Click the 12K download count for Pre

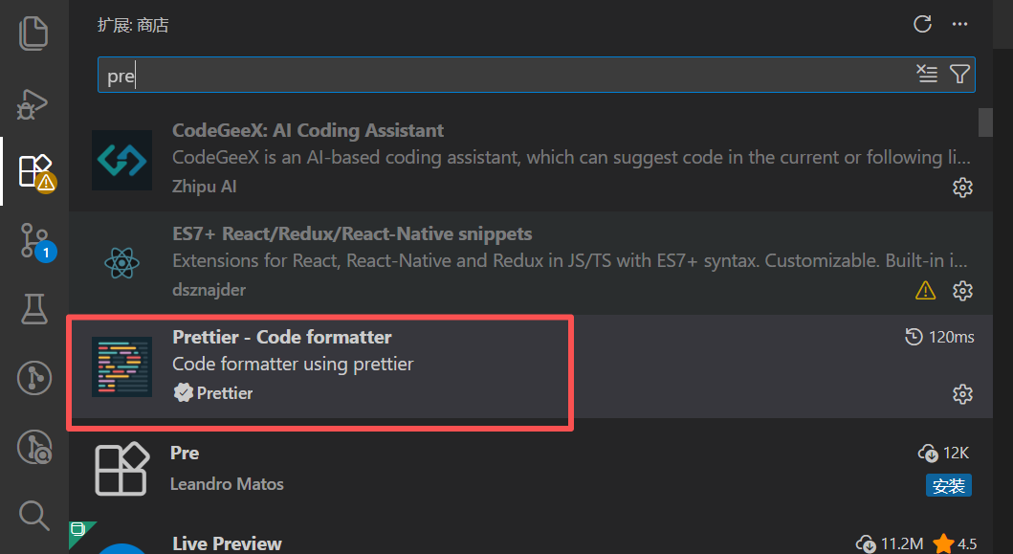[944, 454]
